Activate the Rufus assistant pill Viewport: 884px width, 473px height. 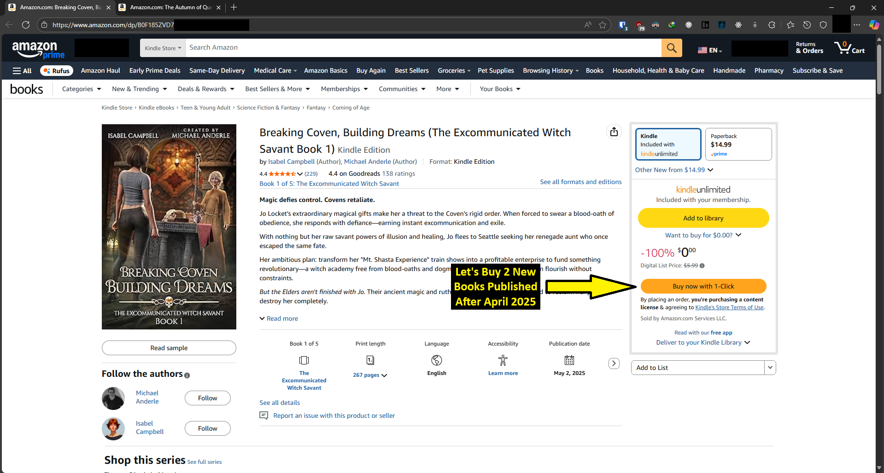click(56, 70)
